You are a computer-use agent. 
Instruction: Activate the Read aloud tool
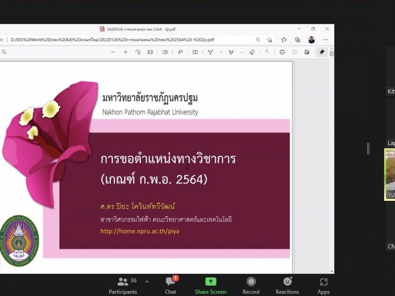point(180,52)
